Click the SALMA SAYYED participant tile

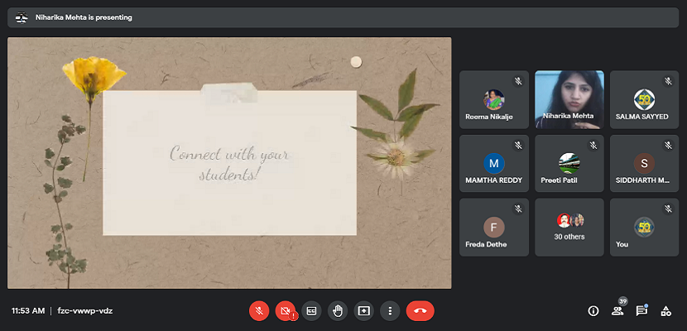(x=644, y=99)
